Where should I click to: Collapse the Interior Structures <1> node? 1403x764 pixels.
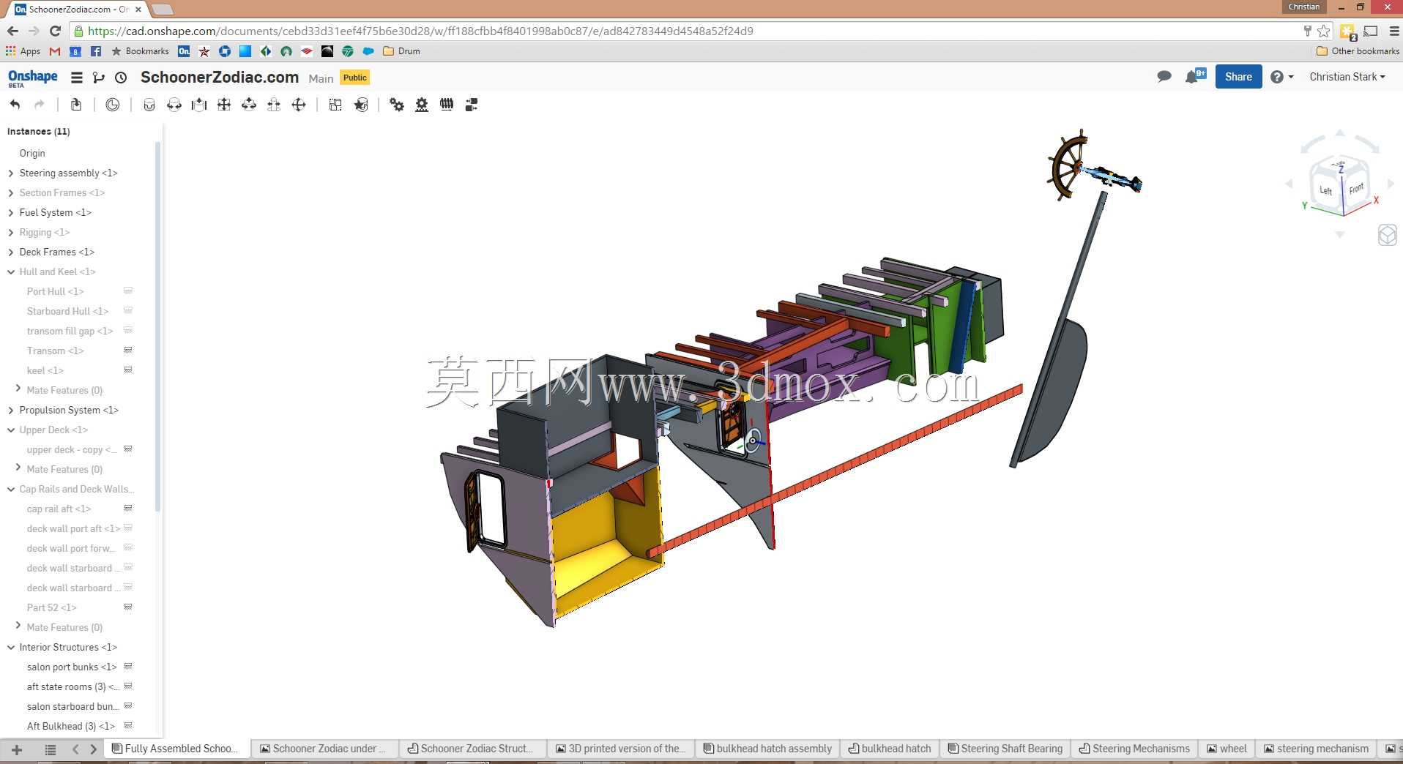pos(11,648)
